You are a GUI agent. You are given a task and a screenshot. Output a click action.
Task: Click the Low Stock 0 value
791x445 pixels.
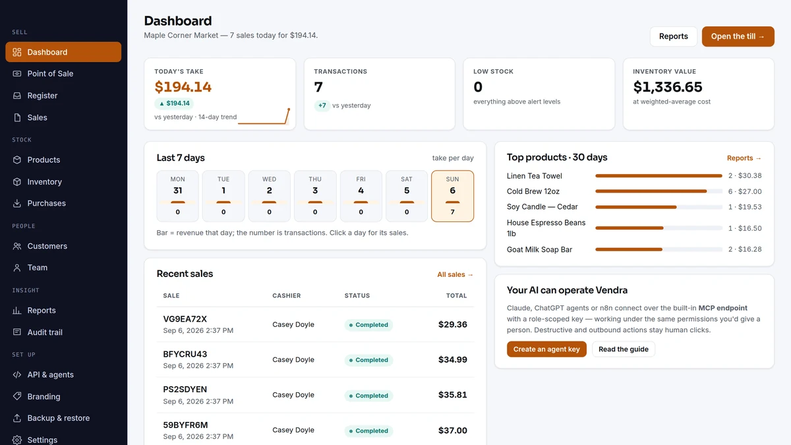click(x=478, y=87)
